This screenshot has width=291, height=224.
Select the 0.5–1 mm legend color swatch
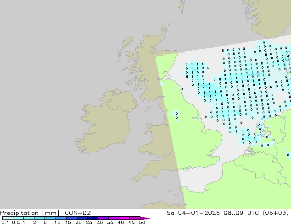(x=18, y=218)
